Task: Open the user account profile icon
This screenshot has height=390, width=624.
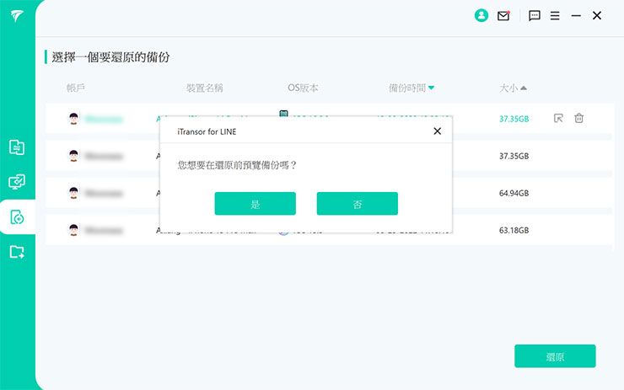Action: click(481, 15)
